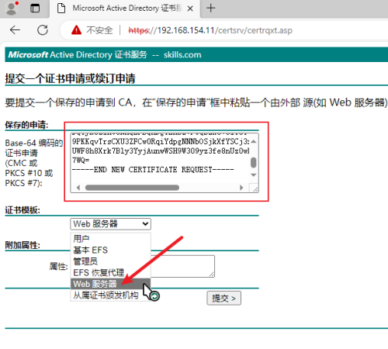388x349 pixels.
Task: Click the vertical scrollbar thumb in textarea
Action: click(x=254, y=162)
